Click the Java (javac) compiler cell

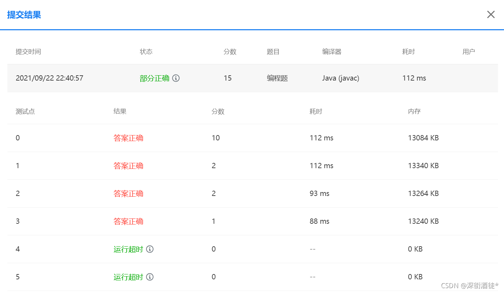coord(341,78)
